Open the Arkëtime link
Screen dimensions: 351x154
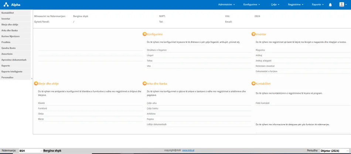151,114
